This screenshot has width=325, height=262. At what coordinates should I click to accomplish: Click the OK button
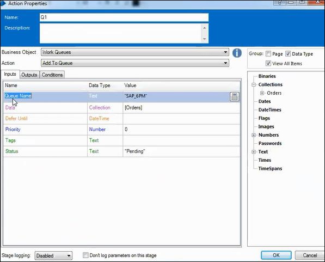[x=276, y=255]
